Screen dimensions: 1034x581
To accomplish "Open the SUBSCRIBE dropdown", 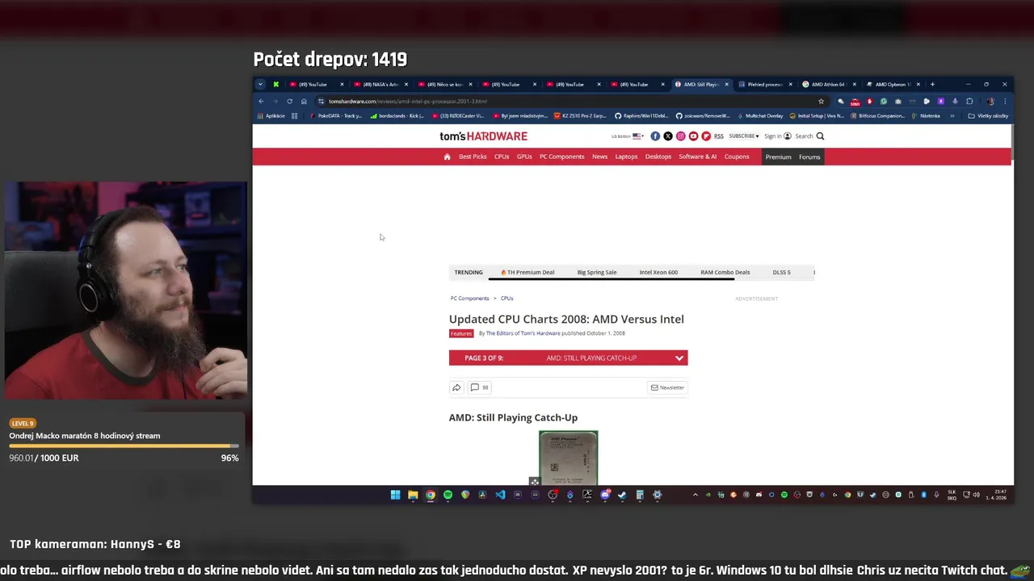I will click(x=743, y=136).
